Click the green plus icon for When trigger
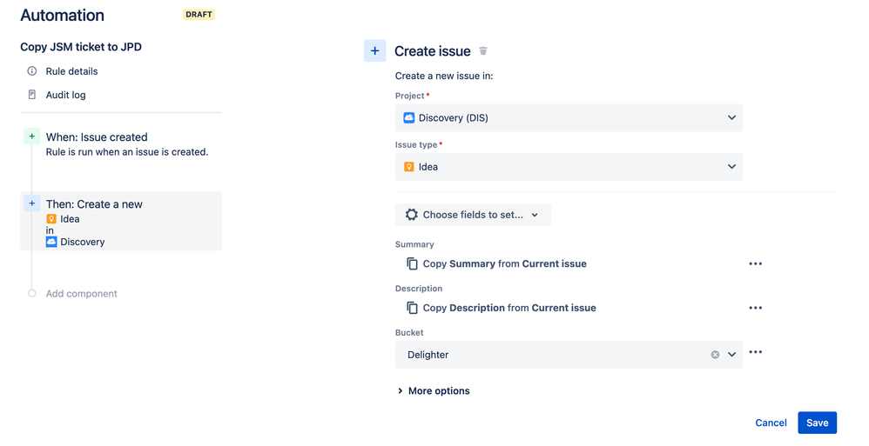The width and height of the screenshot is (869, 446). 32,136
